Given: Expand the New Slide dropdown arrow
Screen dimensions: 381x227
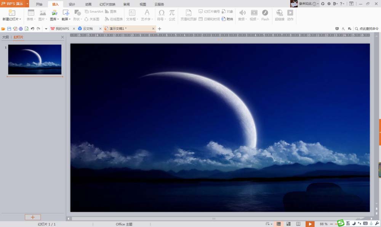Looking at the screenshot, I should point(21,19).
